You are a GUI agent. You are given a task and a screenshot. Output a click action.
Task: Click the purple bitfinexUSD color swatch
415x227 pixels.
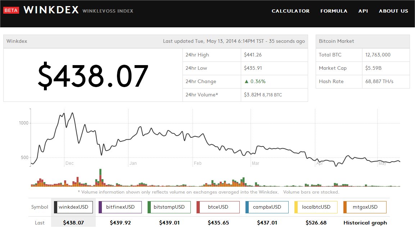pos(100,207)
